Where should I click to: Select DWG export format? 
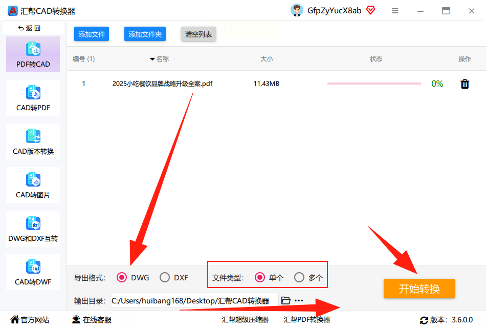(x=122, y=277)
